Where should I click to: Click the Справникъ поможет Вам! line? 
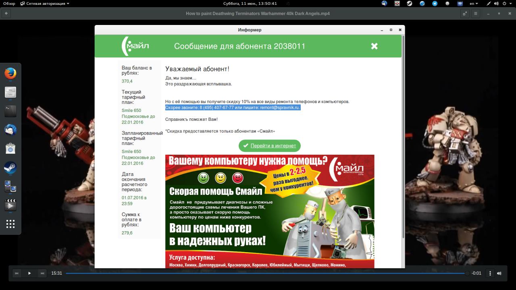[x=191, y=119]
